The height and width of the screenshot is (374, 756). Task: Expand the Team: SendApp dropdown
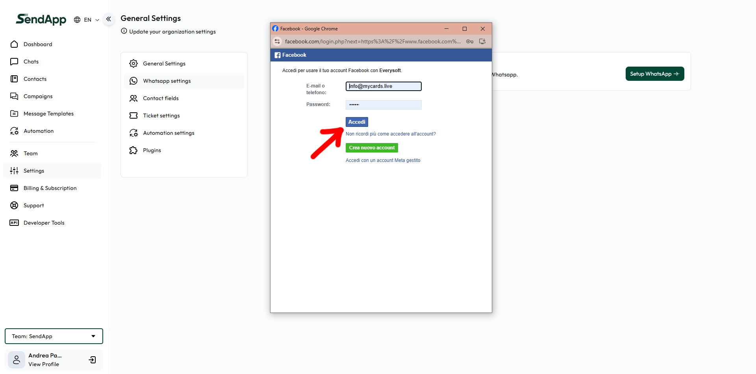click(x=54, y=336)
